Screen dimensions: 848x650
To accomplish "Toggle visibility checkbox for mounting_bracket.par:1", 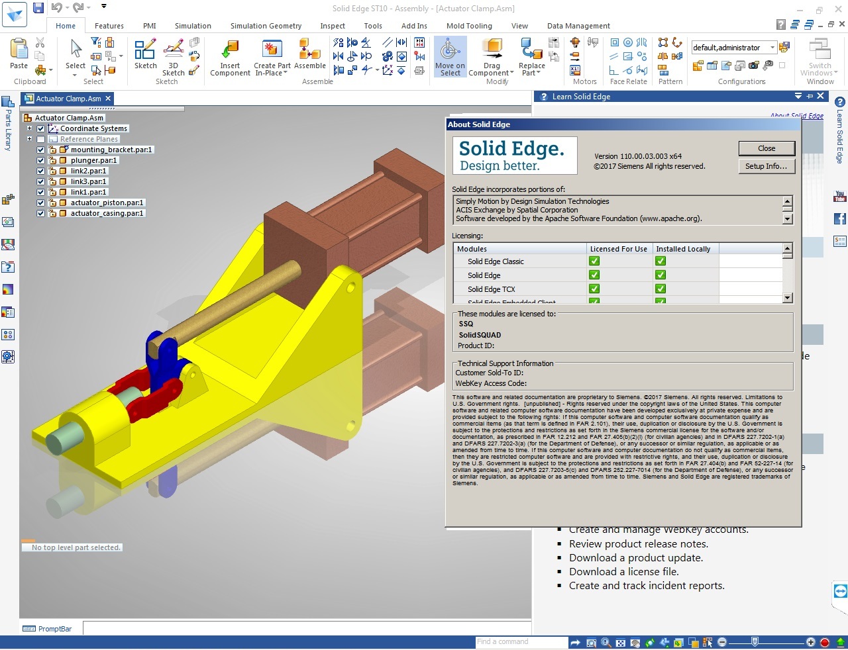I will (x=41, y=150).
